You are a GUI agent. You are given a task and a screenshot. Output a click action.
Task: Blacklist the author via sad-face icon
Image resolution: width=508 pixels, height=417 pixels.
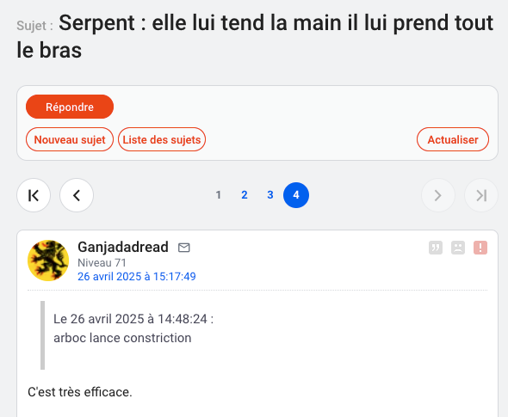[458, 248]
